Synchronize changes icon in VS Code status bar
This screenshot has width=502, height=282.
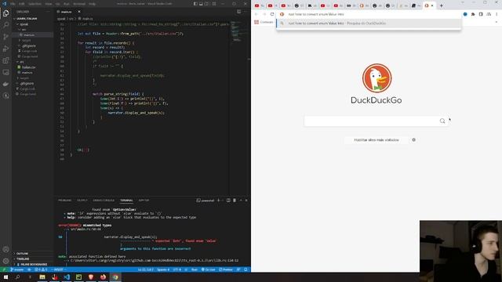[29, 269]
